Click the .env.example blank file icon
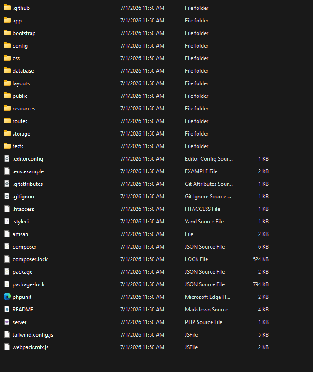Viewport: 313px width, 372px height. (7, 171)
